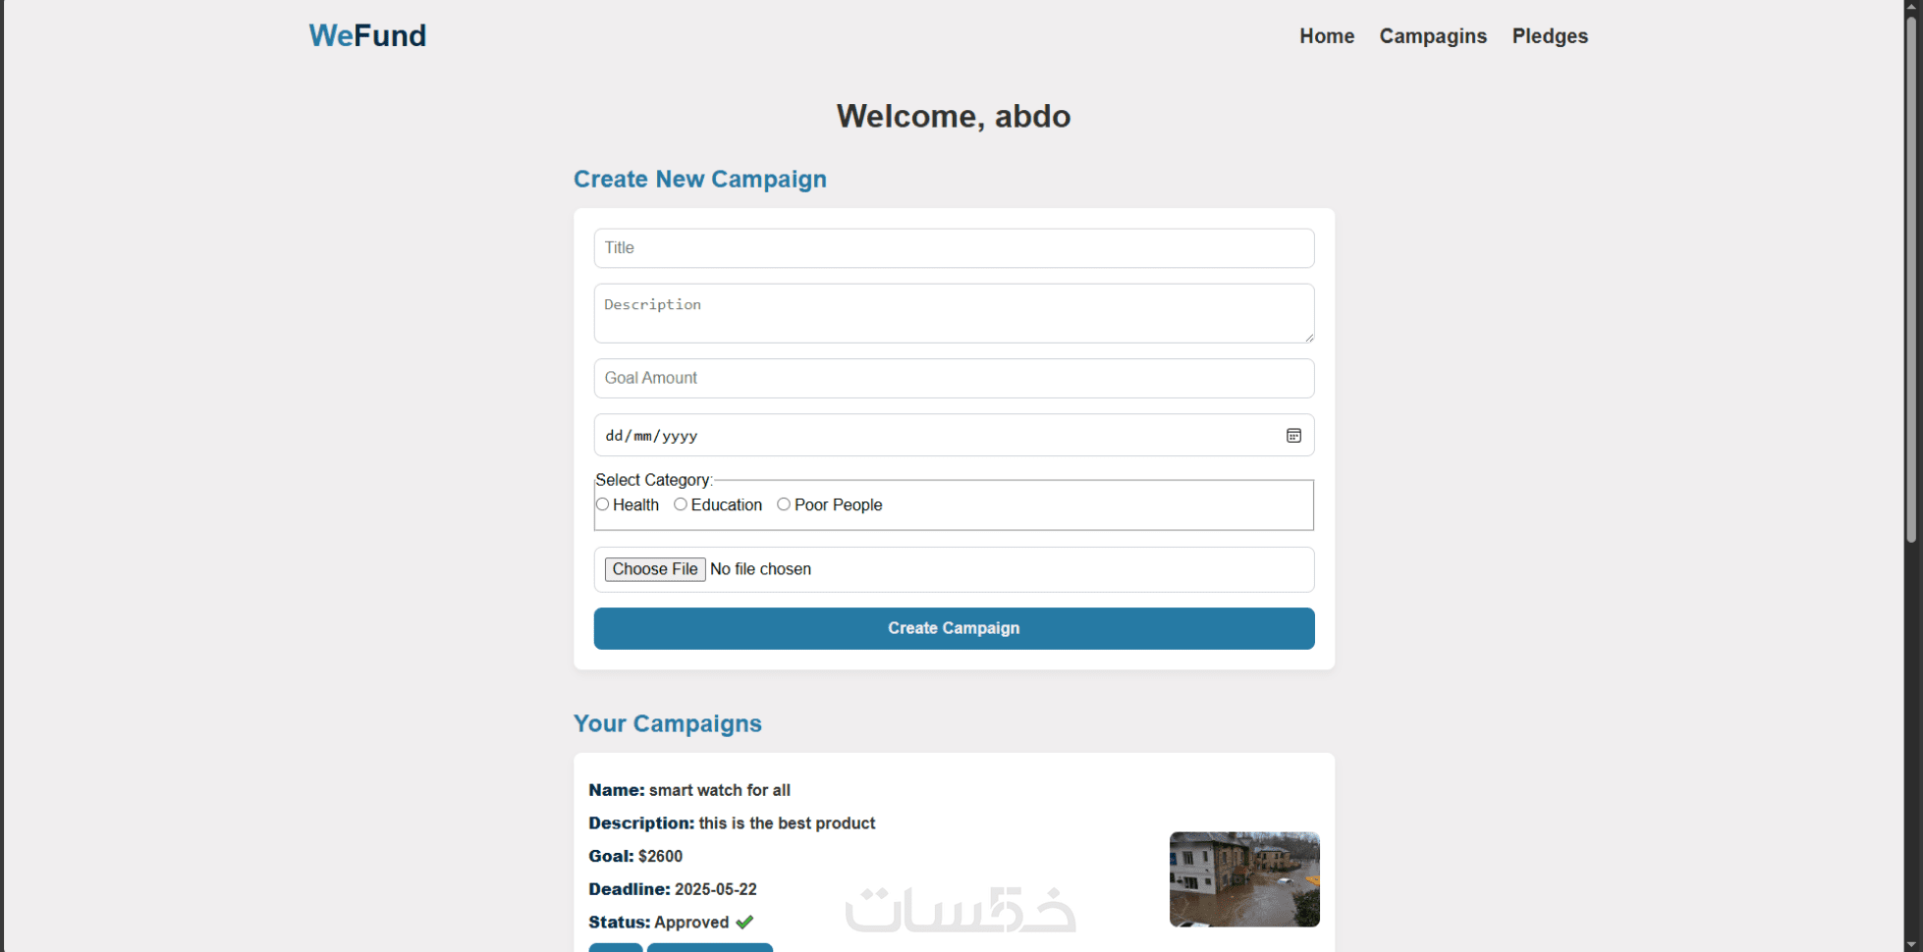Click into the Description text area
1923x952 pixels.
(954, 313)
